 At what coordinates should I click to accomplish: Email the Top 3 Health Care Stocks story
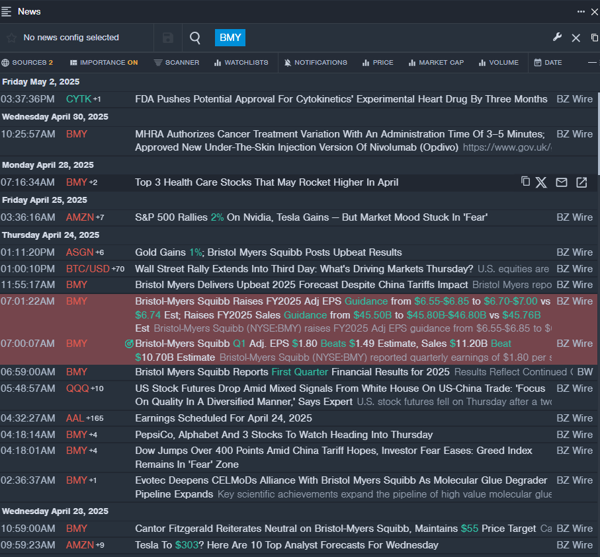[x=562, y=182]
